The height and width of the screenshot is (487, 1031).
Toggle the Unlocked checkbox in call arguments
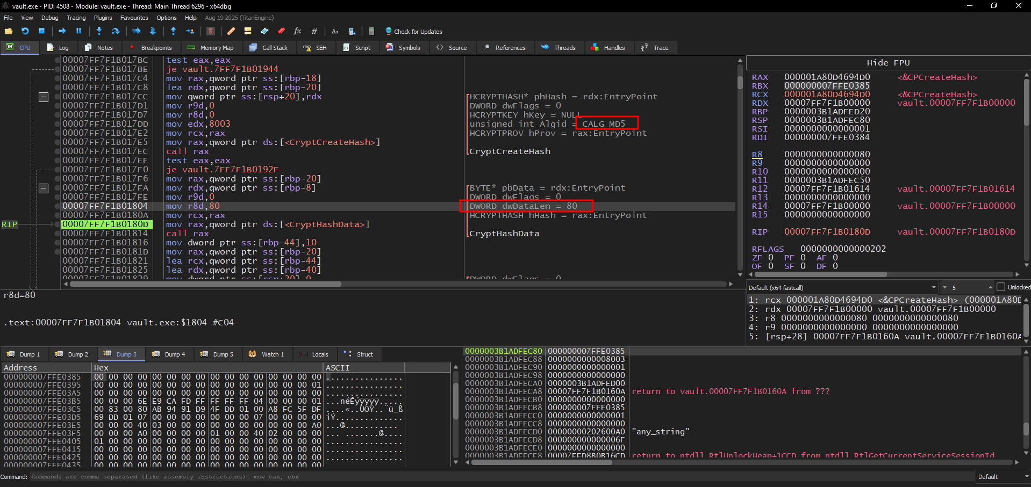(1001, 287)
